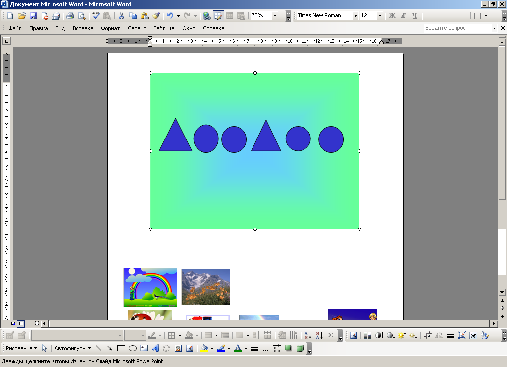Open the Автофигуры button
Viewport: 507px width, 367px height.
pos(72,348)
